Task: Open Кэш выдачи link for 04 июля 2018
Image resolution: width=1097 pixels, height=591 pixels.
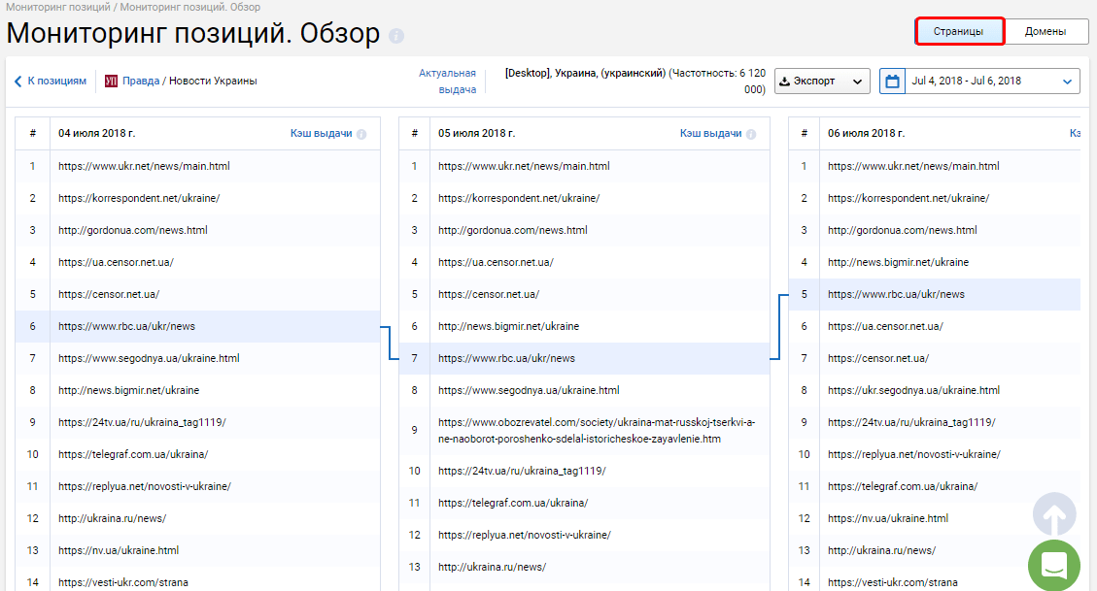Action: coord(321,133)
